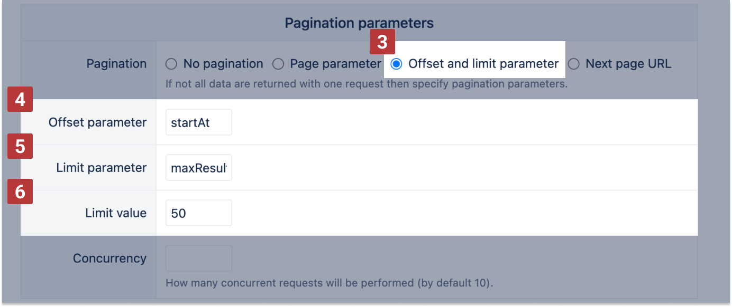Select the Offset and limit parameter option
The width and height of the screenshot is (732, 307).
coord(397,64)
